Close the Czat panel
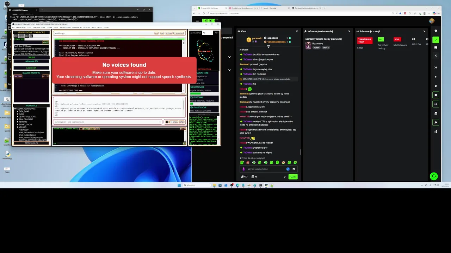Viewport: 451px width, 253px height. [x=297, y=31]
